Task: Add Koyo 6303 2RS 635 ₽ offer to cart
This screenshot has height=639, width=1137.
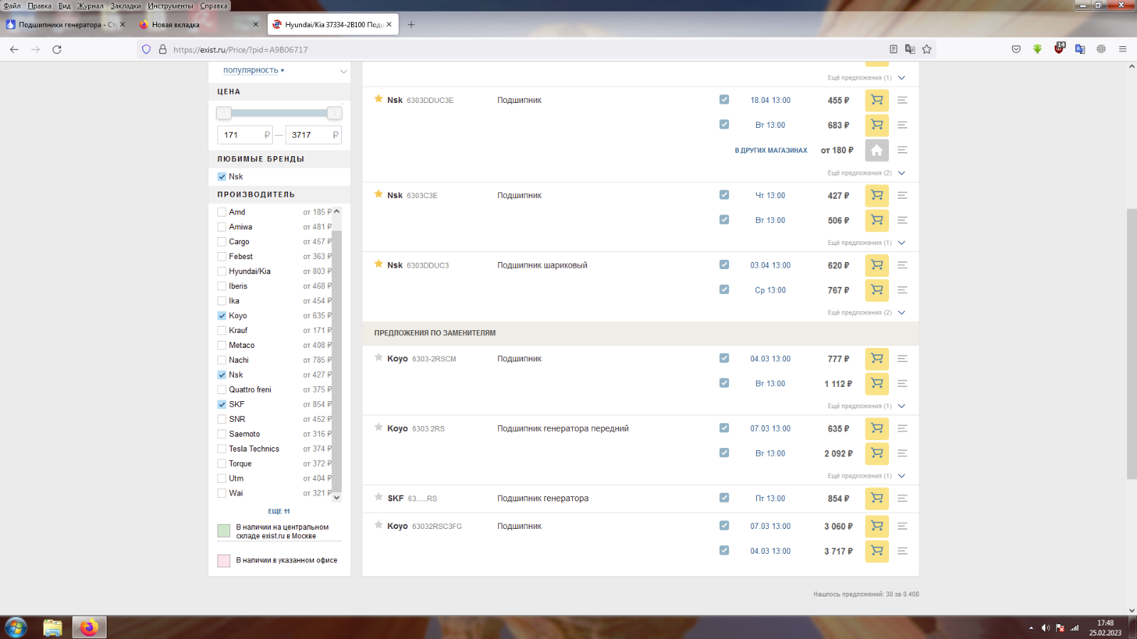Action: [x=877, y=428]
